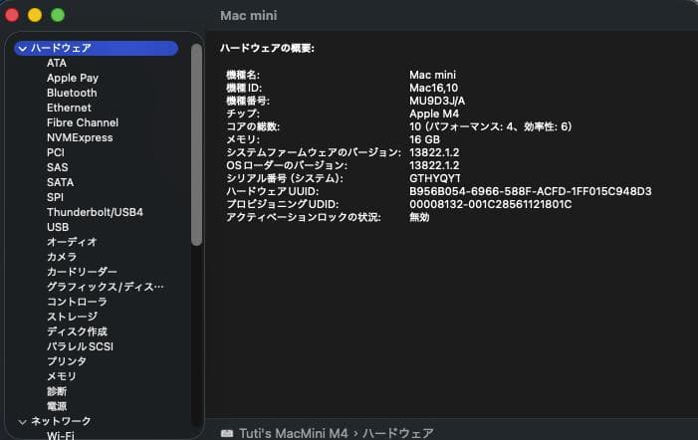Select Apple Pay in the sidebar
Image resolution: width=698 pixels, height=440 pixels.
click(73, 79)
